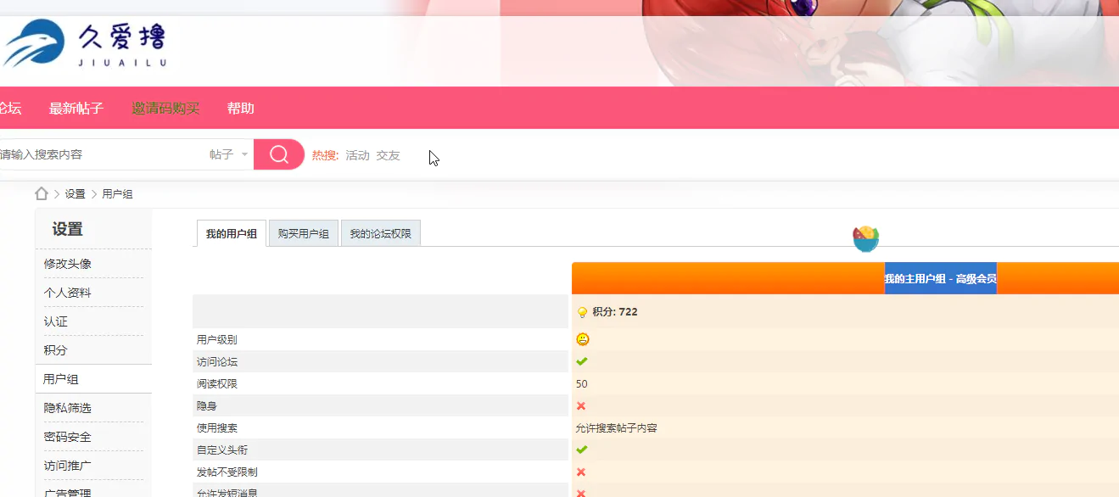This screenshot has height=497, width=1119.
Task: Click the 允许搜索帖子内容 text
Action: coord(616,427)
